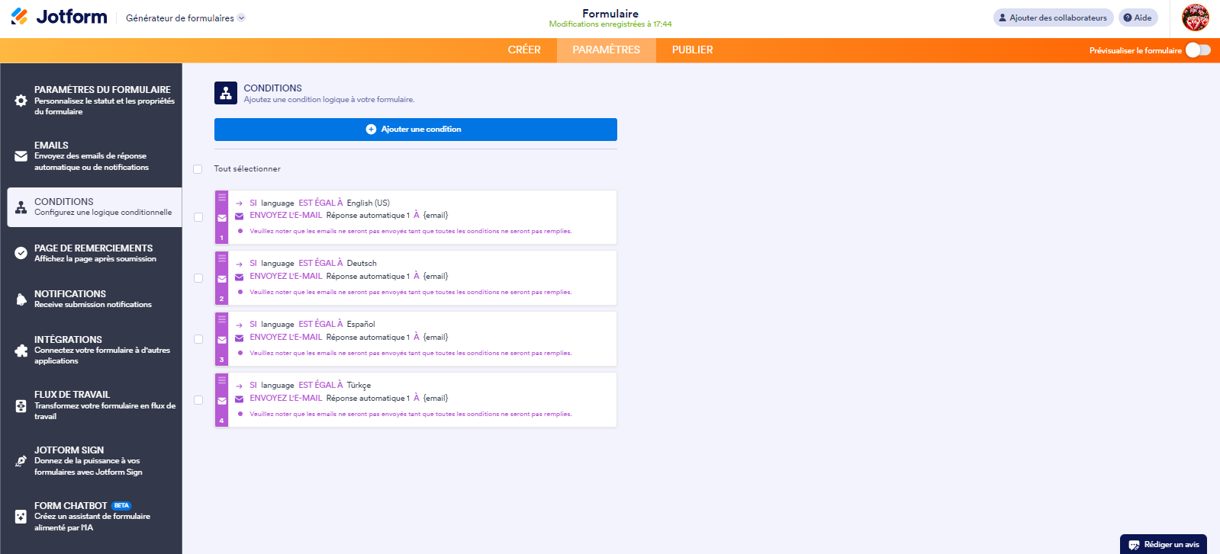
Task: Click purple mail icon on condition 2 strip
Action: click(x=222, y=279)
